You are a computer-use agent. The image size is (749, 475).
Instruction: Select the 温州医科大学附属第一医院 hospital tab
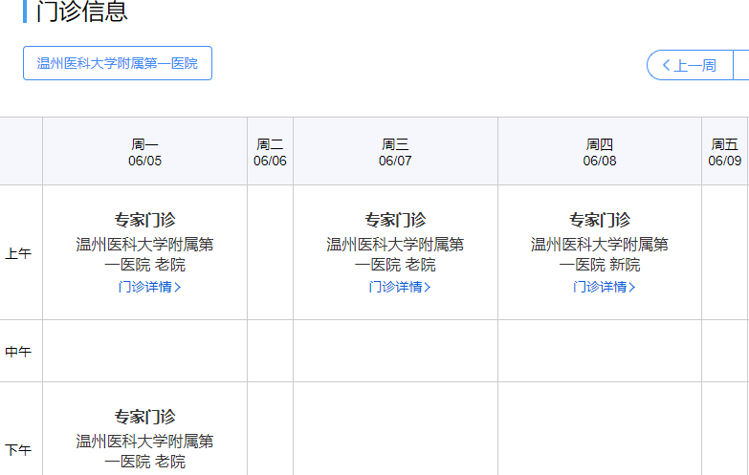[x=117, y=63]
